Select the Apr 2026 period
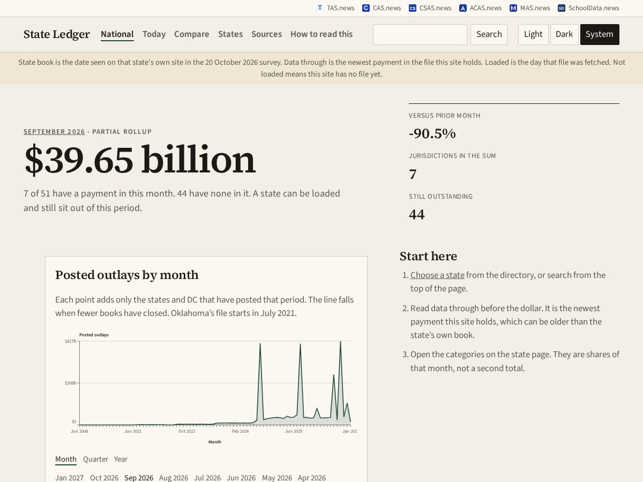Image resolution: width=643 pixels, height=482 pixels. click(312, 478)
